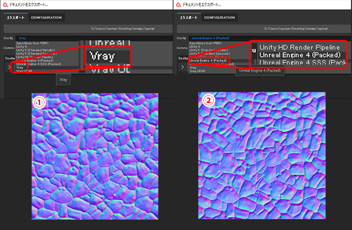Expand the texture set chevron in the Vray-config dialog

9,67
